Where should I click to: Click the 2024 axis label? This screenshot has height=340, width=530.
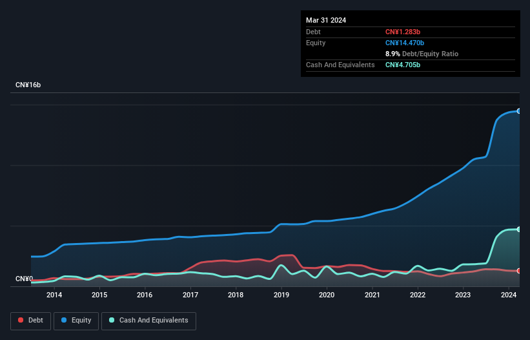coord(509,295)
